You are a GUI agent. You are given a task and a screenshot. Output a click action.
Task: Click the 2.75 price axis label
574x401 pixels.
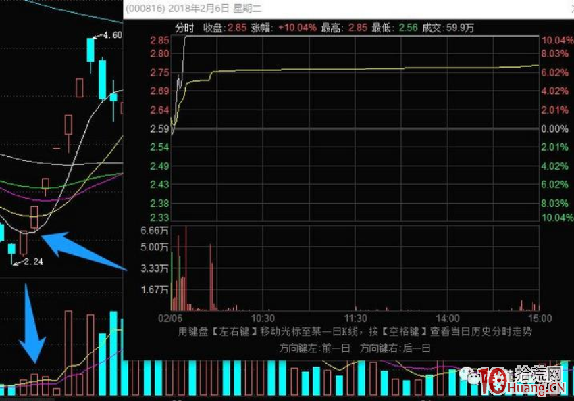[x=159, y=72]
